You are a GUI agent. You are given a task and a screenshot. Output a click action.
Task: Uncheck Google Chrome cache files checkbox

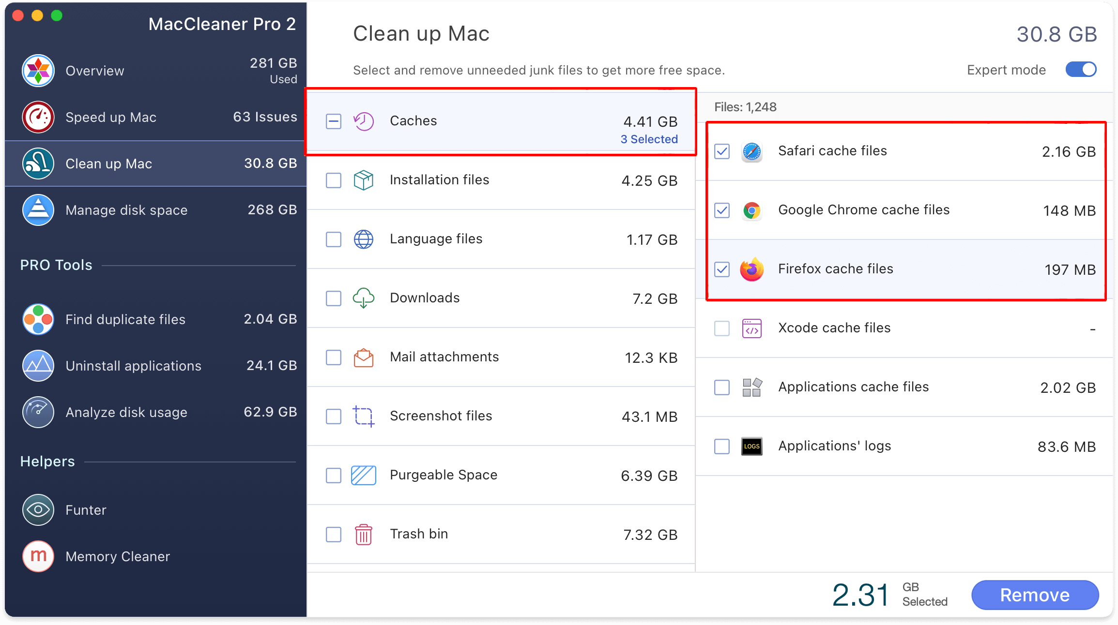coord(722,210)
